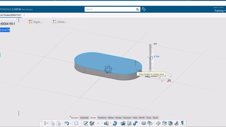Select the Cut scissors icon
This screenshot has height=127, width=226.
coord(46,123)
